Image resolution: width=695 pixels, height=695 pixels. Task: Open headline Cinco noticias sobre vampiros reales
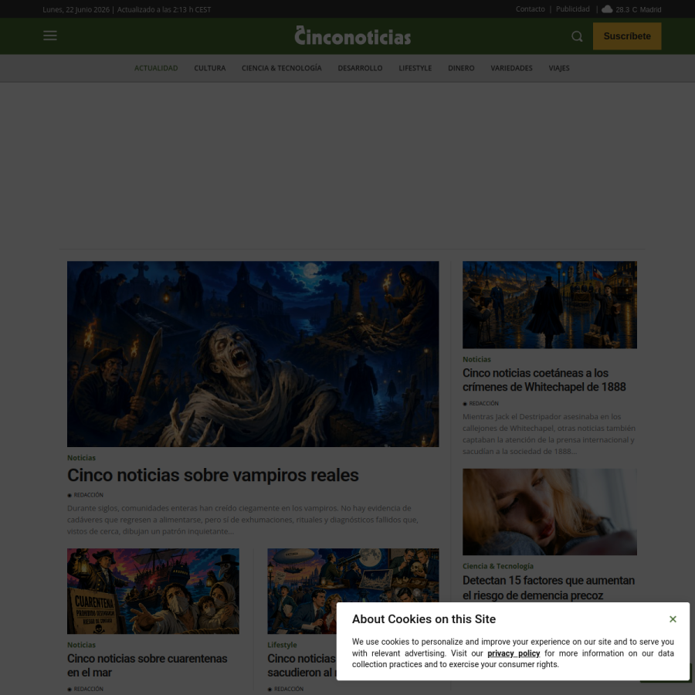click(213, 475)
